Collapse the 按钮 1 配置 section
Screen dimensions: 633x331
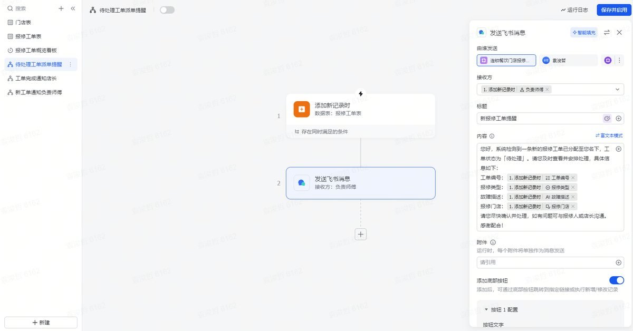click(486, 309)
